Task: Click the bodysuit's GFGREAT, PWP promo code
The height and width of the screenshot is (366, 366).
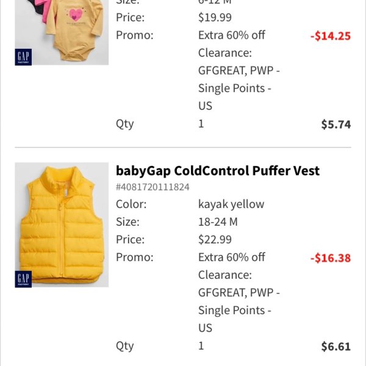Action: pyautogui.click(x=239, y=71)
